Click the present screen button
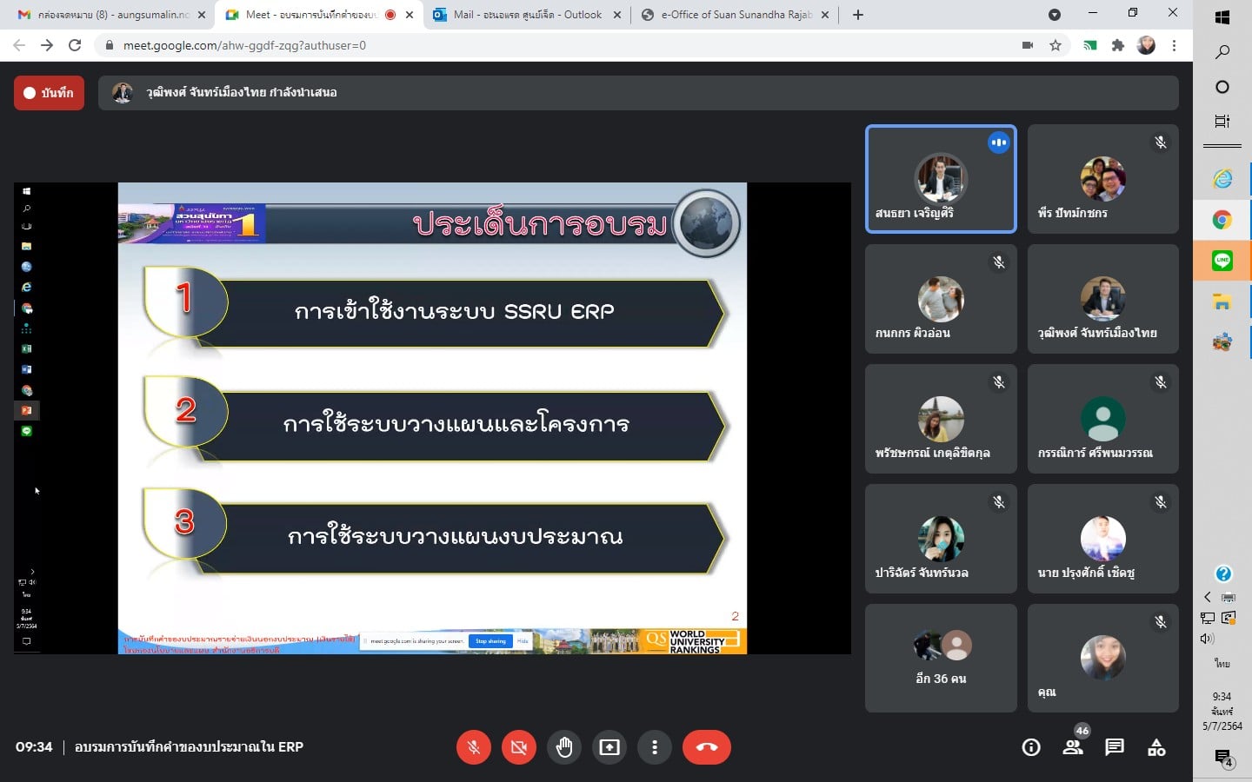The image size is (1252, 782). click(x=609, y=747)
